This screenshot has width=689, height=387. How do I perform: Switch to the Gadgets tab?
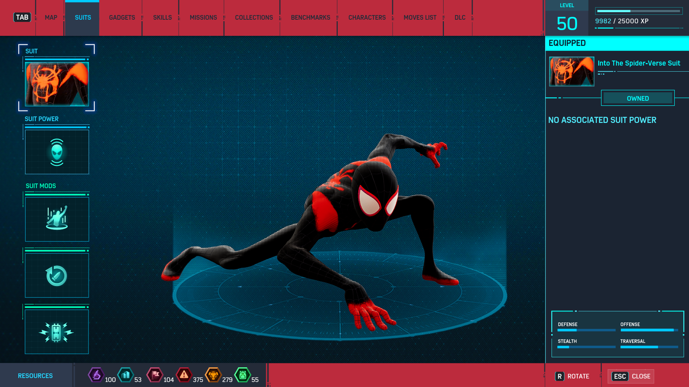(x=122, y=18)
